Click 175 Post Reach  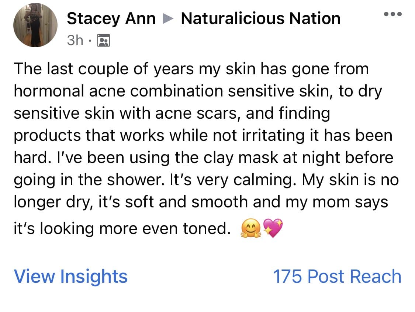(337, 276)
